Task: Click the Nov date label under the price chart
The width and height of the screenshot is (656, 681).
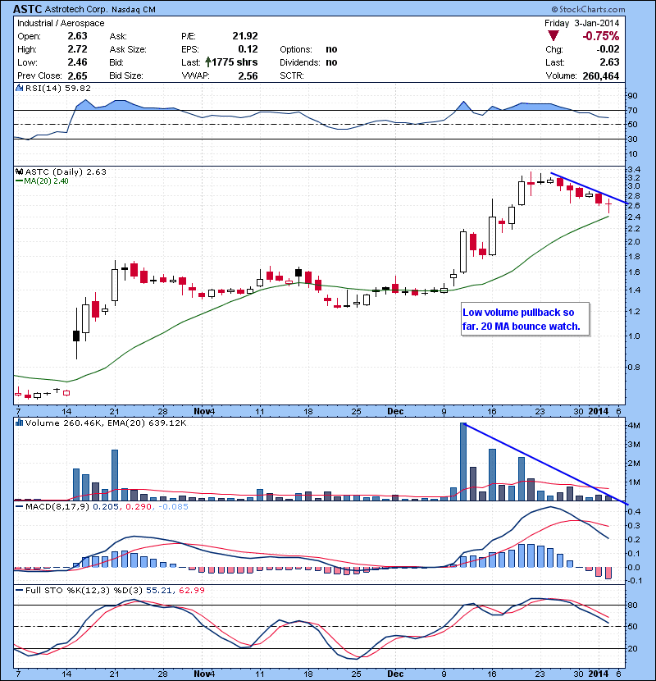Action: [x=202, y=411]
